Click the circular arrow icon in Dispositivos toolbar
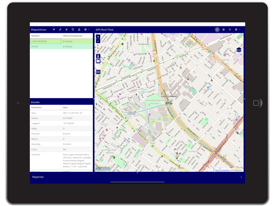Screen dimensions: 275x206 (x=73, y=29)
